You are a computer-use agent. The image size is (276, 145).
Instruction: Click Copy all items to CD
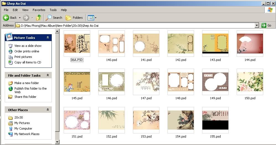28,62
